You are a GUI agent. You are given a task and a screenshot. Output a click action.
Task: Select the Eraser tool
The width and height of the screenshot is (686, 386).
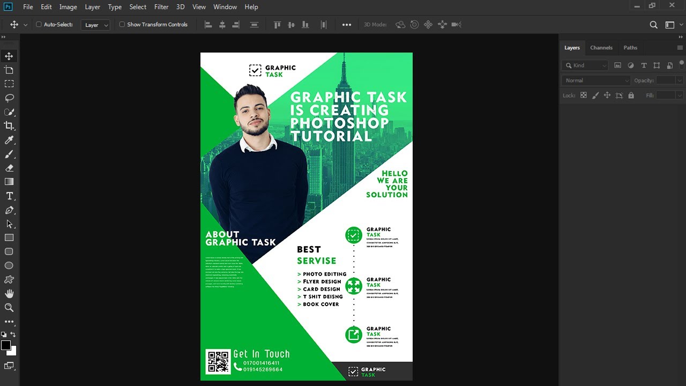[9, 168]
